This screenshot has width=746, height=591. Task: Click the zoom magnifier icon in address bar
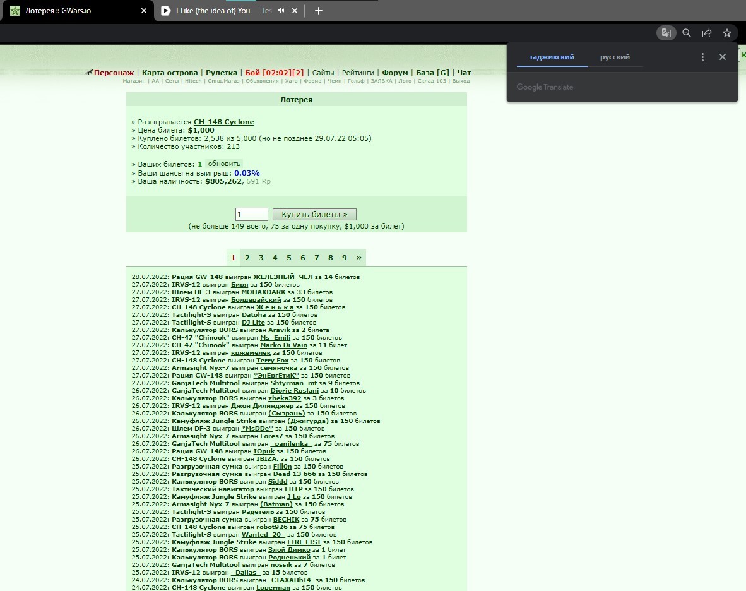click(x=687, y=33)
